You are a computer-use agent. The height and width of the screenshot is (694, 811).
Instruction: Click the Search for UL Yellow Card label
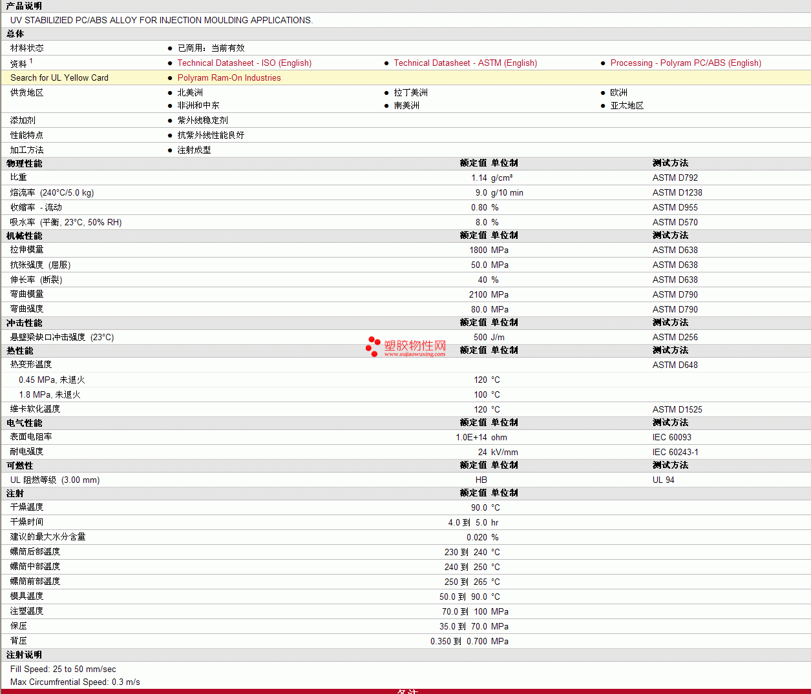(59, 78)
